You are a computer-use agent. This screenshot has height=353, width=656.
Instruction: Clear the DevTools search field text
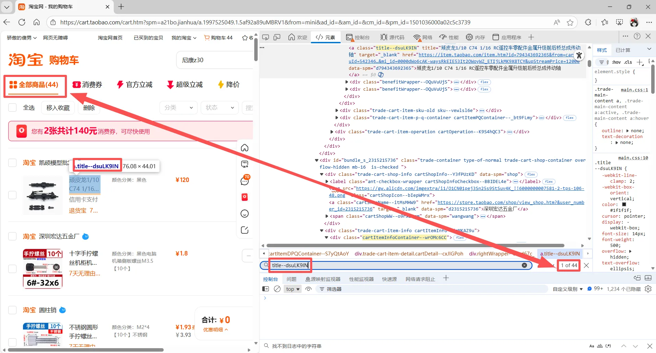point(524,265)
